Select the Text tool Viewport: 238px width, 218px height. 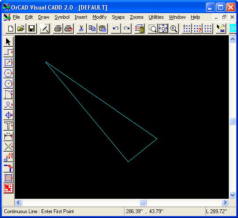[x=8, y=125]
